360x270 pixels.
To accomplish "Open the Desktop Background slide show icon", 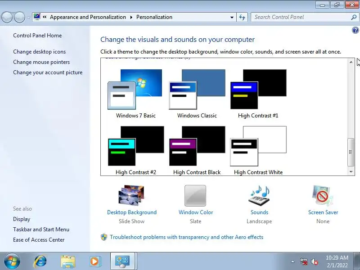I will pyautogui.click(x=131, y=195).
